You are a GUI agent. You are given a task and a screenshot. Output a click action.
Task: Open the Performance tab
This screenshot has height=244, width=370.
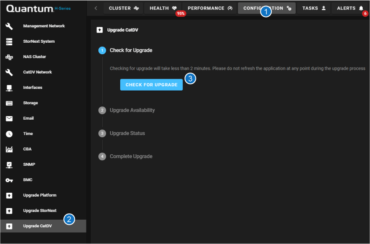(210, 8)
